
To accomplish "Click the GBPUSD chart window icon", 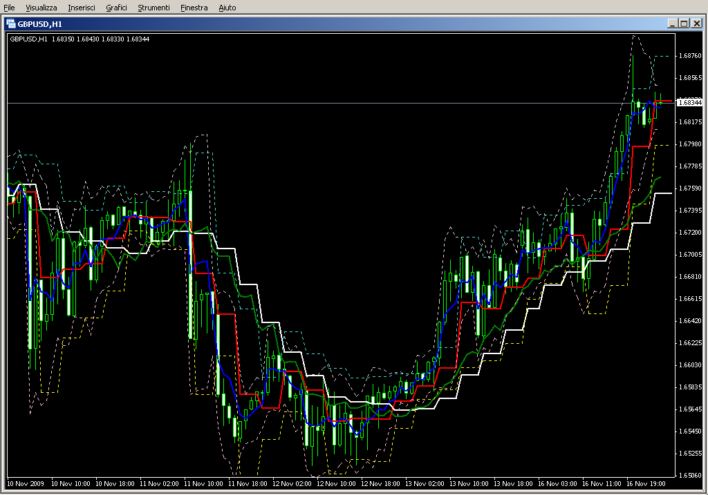I will click(11, 24).
